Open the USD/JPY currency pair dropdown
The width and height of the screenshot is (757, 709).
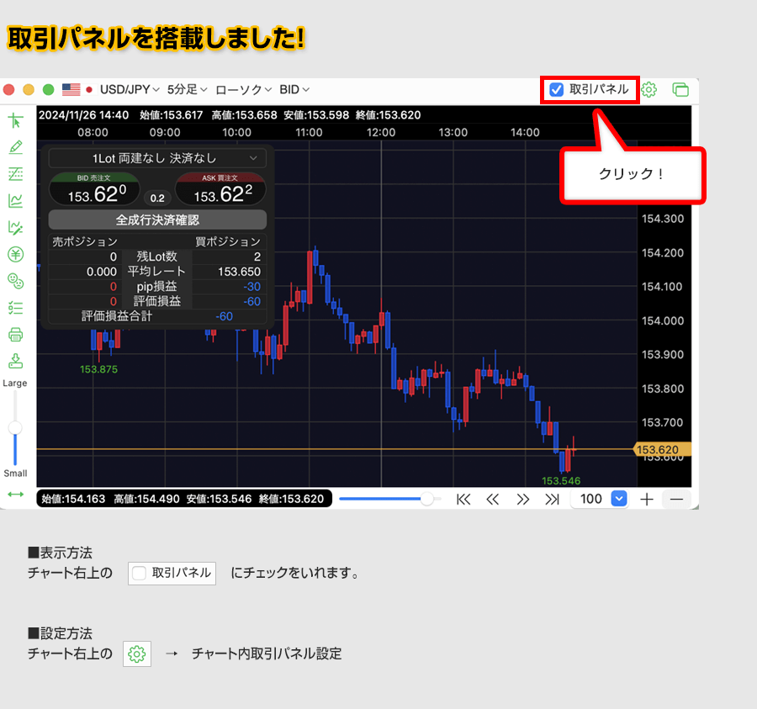coord(130,90)
